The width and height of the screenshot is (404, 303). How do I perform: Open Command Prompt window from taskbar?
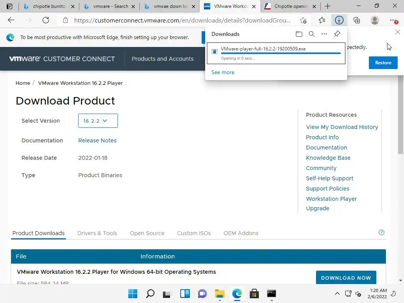271,294
